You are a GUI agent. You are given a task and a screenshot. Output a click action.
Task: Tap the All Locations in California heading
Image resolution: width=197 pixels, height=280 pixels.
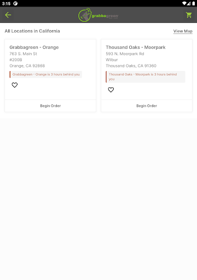(32, 31)
